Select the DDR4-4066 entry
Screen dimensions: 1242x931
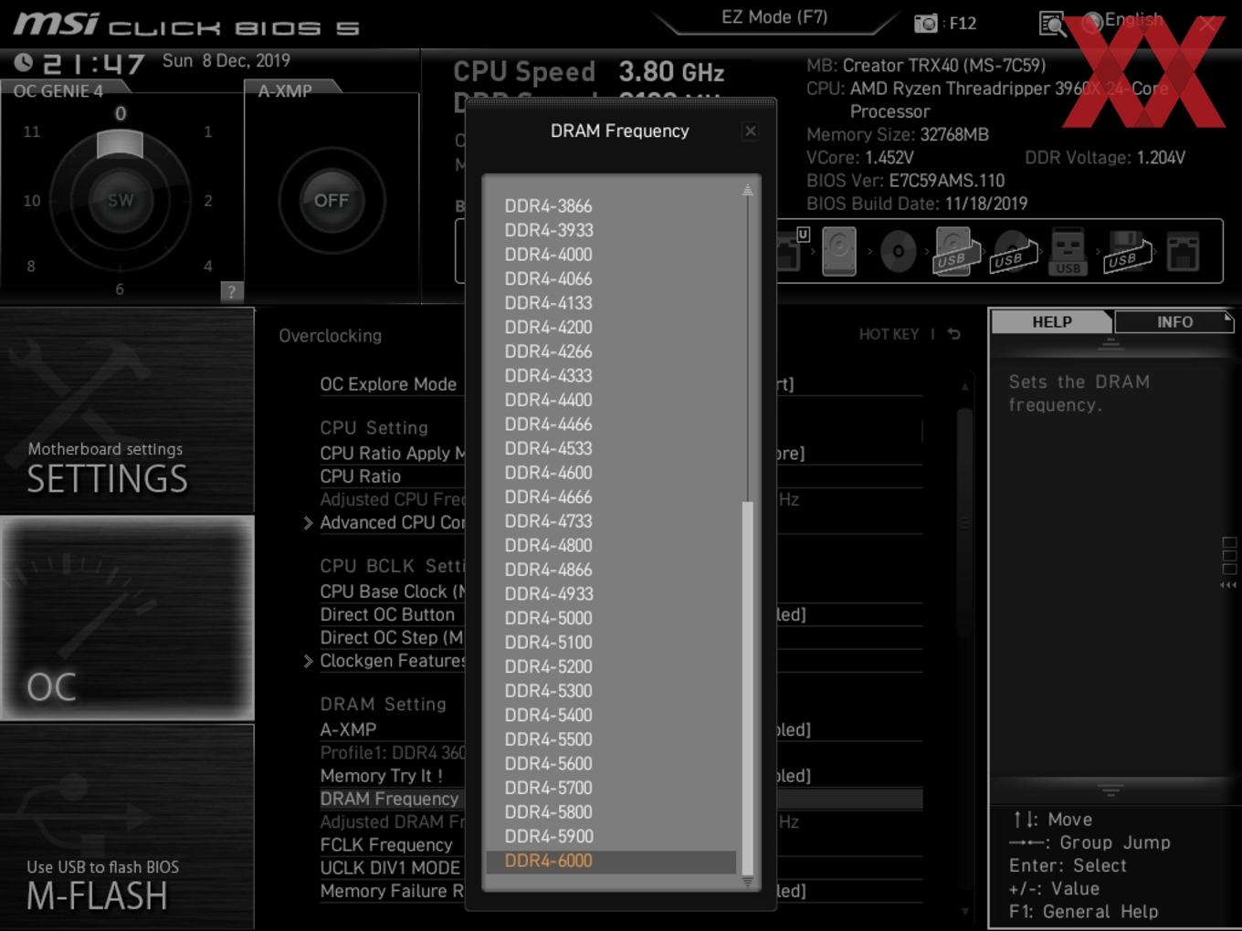(x=548, y=278)
